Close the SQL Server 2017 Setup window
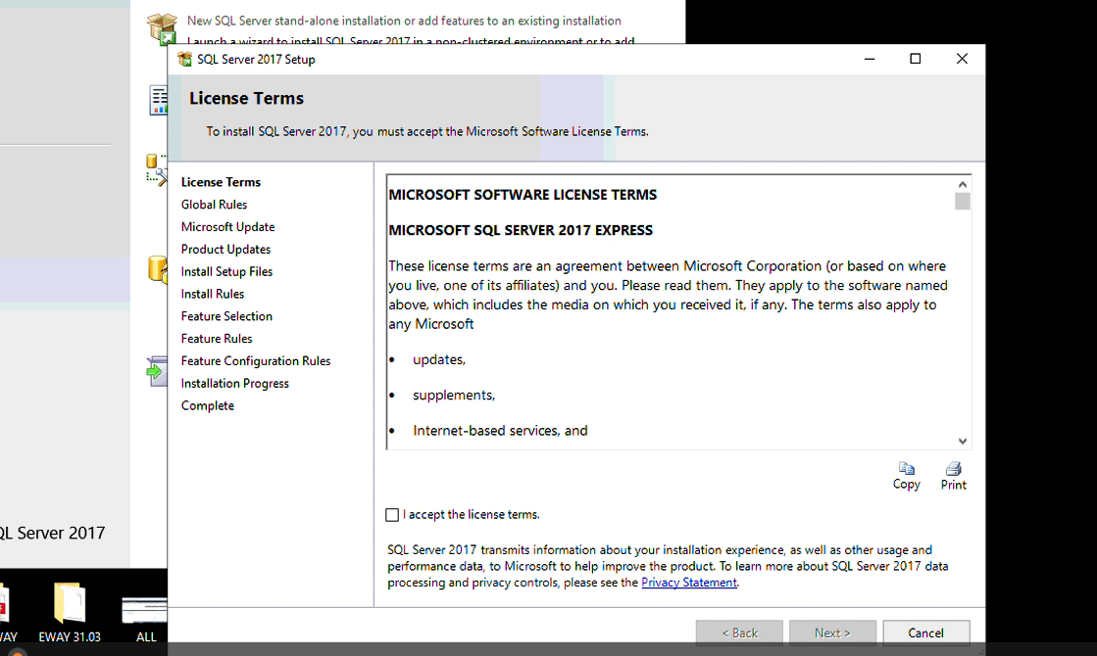This screenshot has height=656, width=1097. (x=962, y=60)
